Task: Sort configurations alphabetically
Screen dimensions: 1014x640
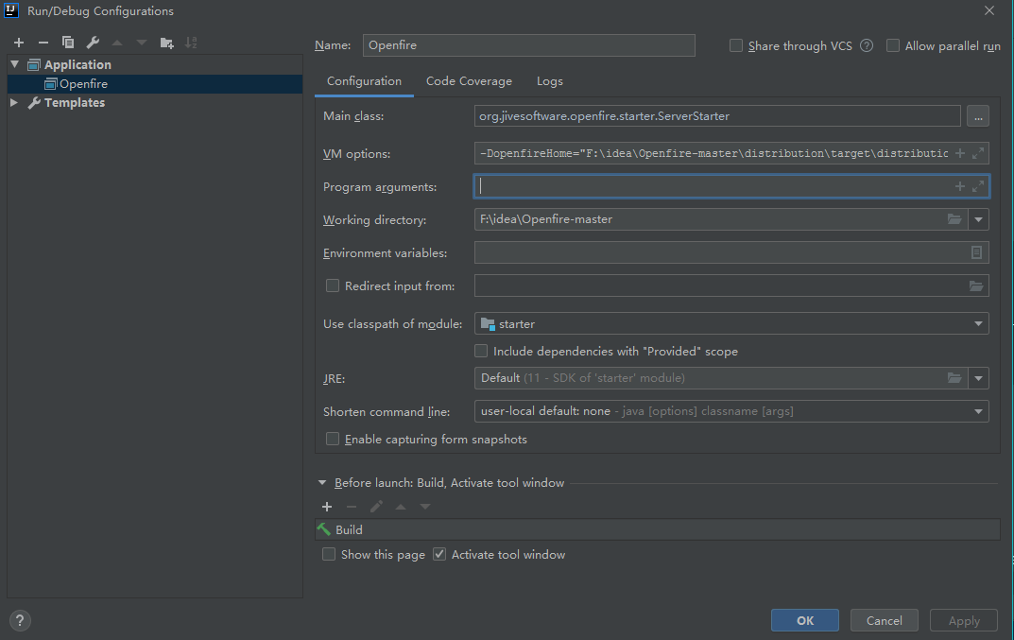Action: coord(191,43)
